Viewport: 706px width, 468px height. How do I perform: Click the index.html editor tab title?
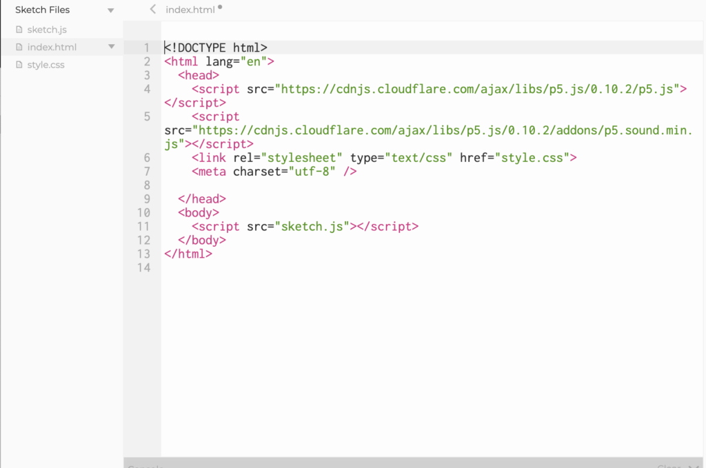point(190,10)
